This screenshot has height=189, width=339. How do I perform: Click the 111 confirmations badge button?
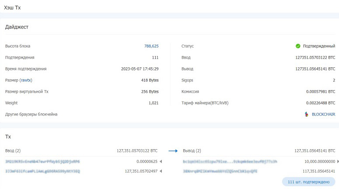pyautogui.click(x=308, y=182)
